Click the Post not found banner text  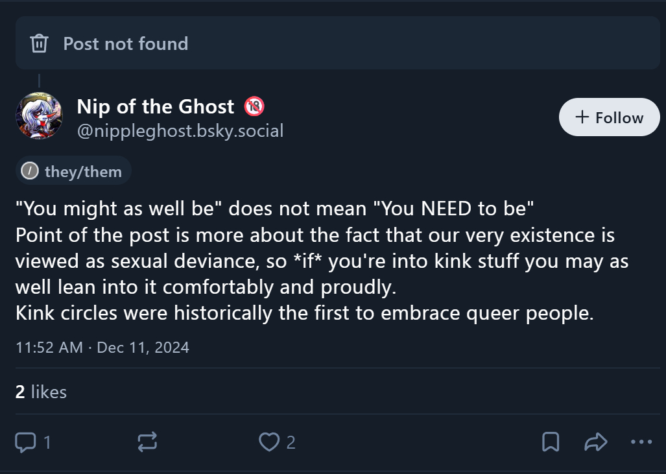pos(125,43)
